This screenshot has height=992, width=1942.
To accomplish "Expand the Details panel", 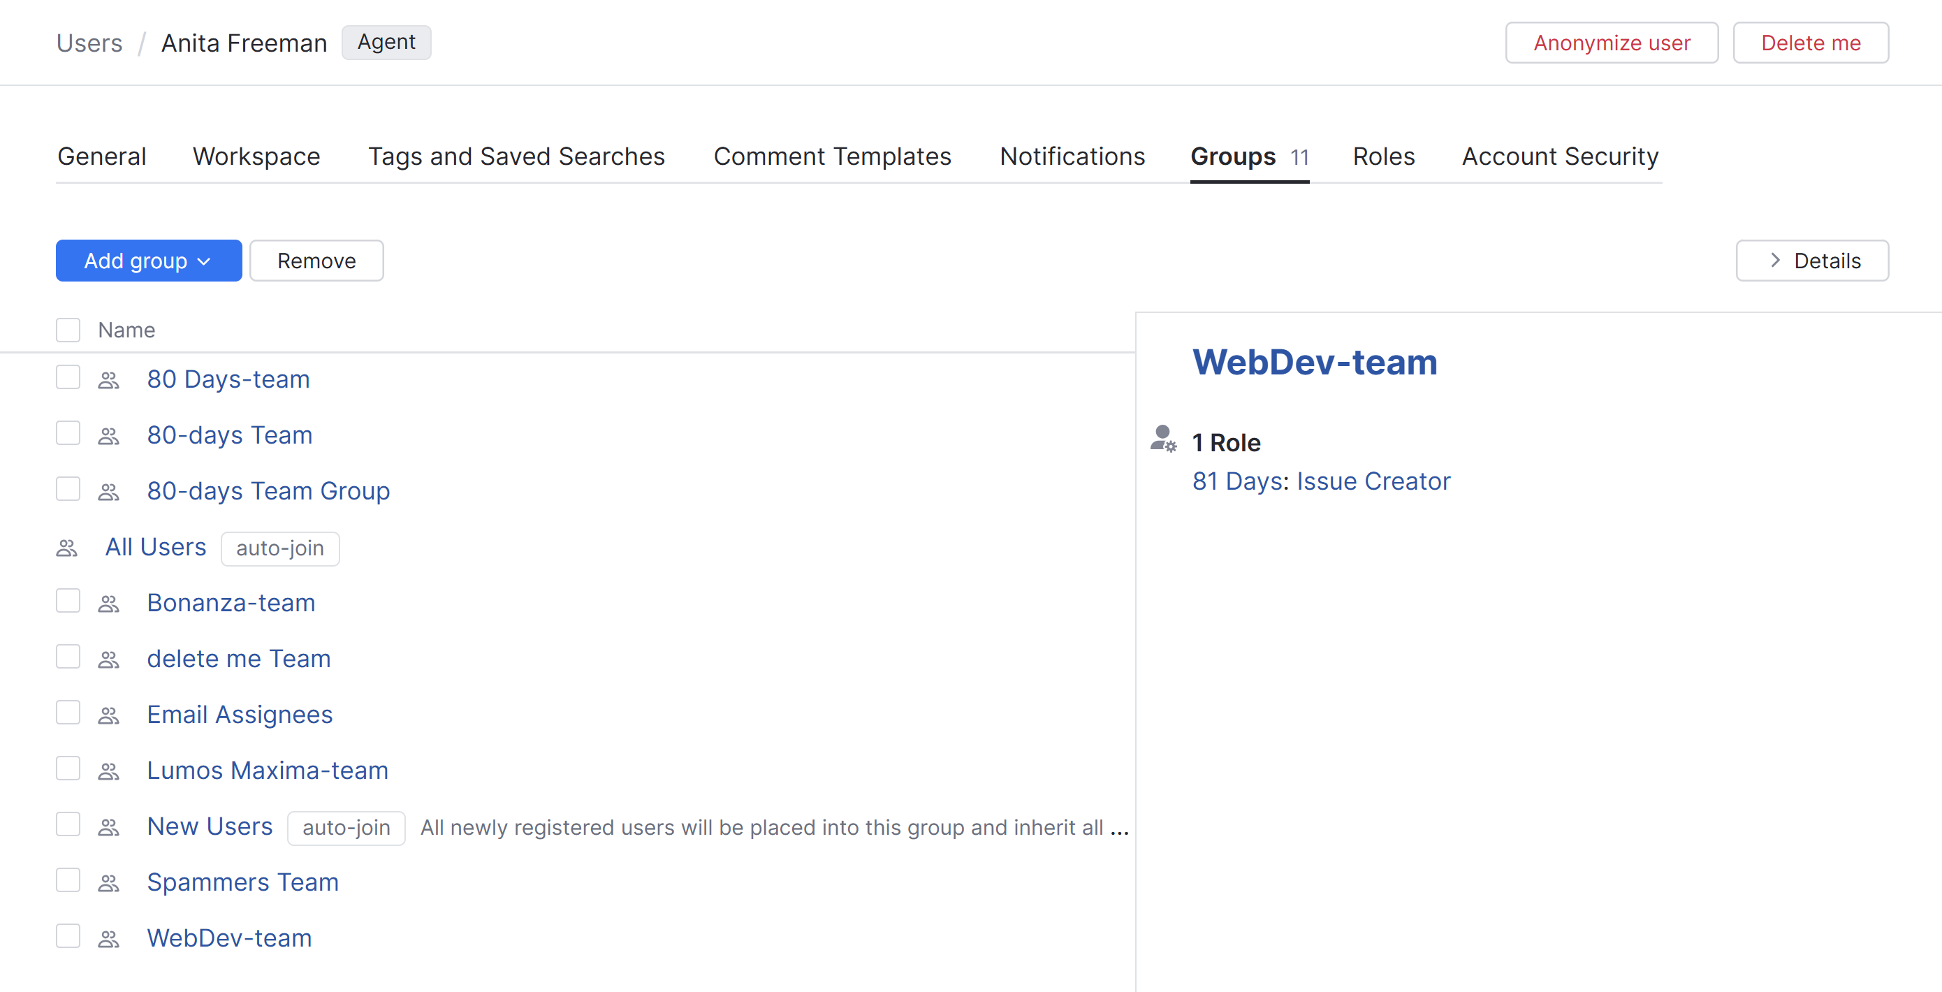I will pyautogui.click(x=1812, y=260).
